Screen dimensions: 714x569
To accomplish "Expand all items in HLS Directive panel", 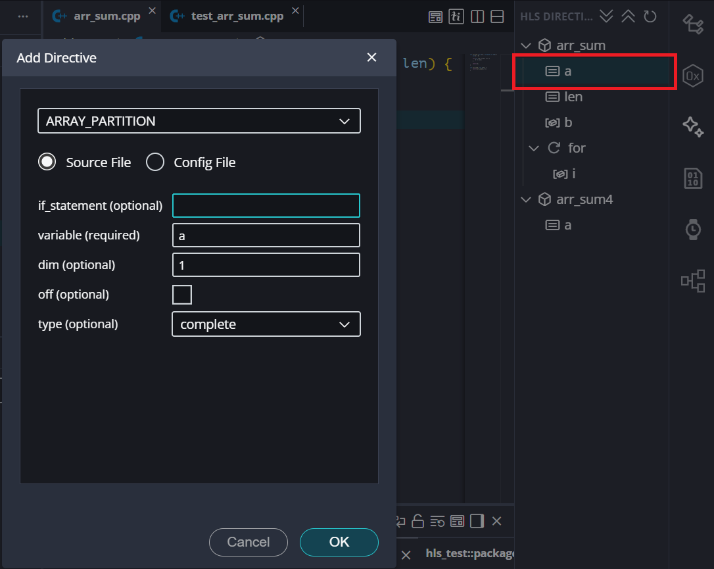I will point(606,16).
